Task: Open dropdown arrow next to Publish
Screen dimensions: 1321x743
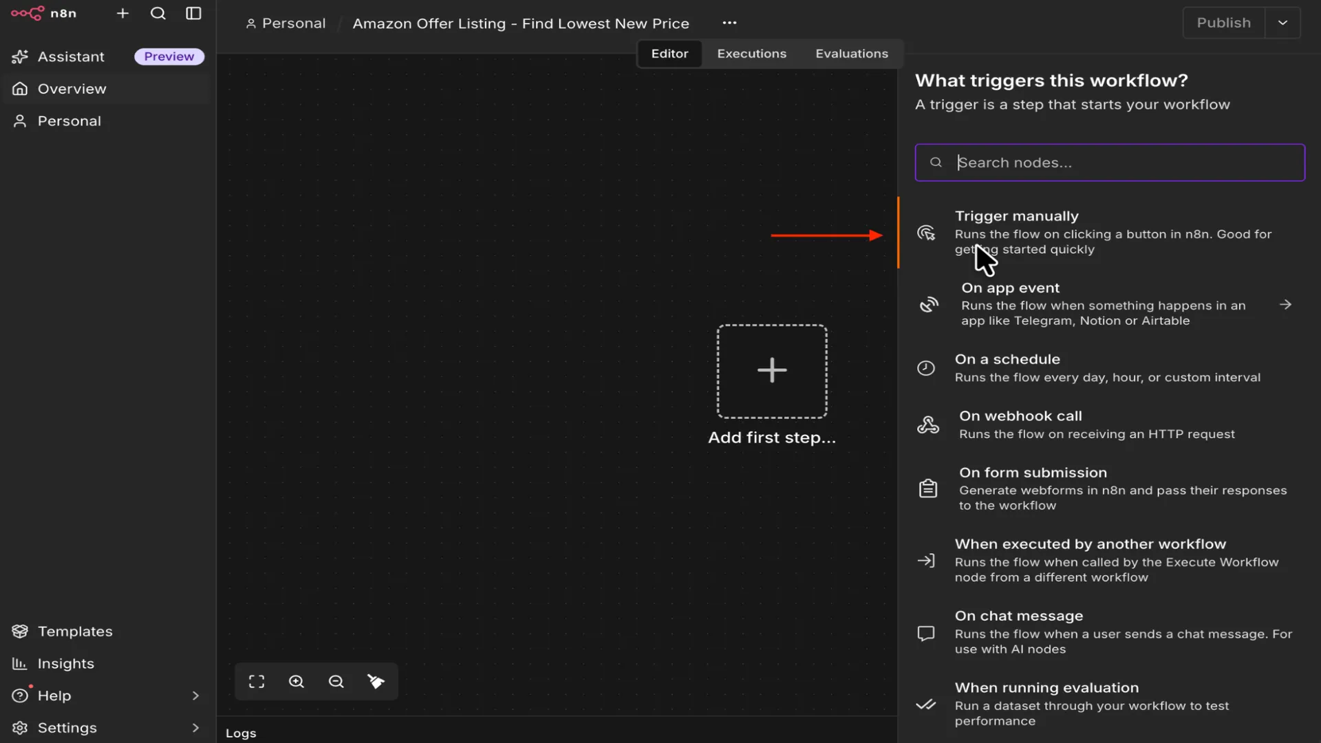Action: 1282,23
